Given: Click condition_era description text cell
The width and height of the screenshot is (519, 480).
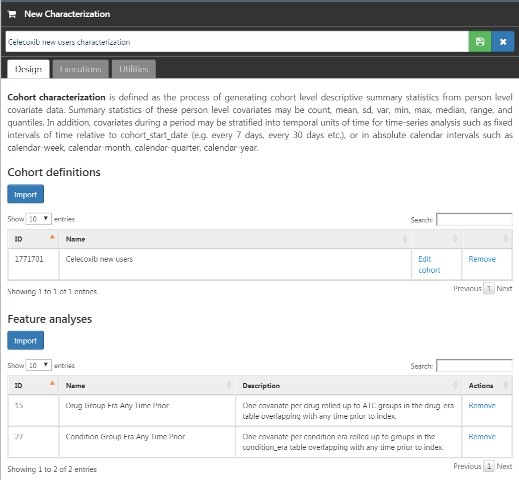Looking at the screenshot, I should [349, 442].
